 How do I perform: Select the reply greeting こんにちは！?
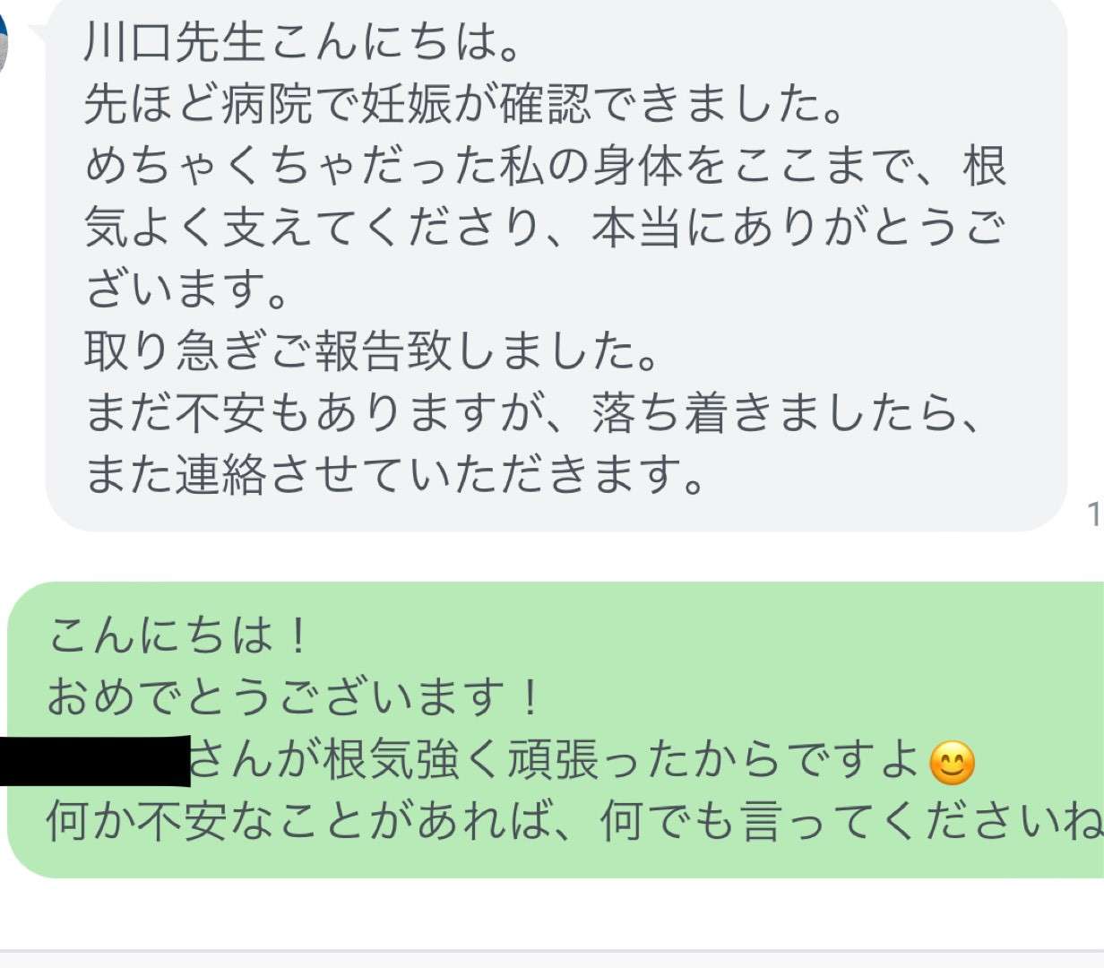pyautogui.click(x=179, y=635)
